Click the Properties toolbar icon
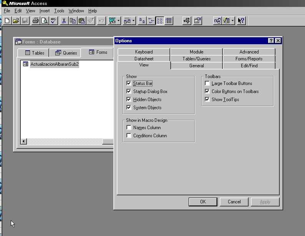The image size is (305, 236). click(197, 21)
